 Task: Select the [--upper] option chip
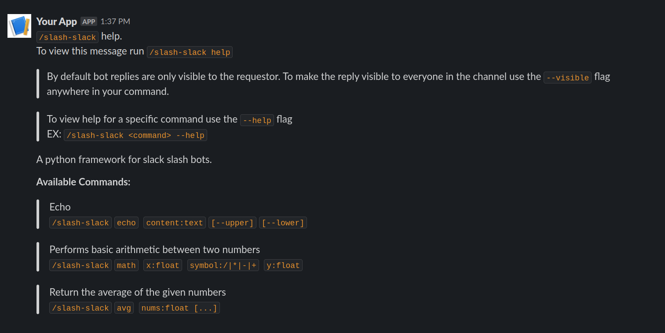[232, 223]
